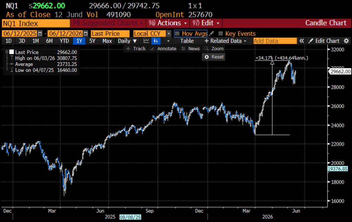352x222 pixels.
Task: Expand the chart type dropdown arrow
Action: (168, 41)
